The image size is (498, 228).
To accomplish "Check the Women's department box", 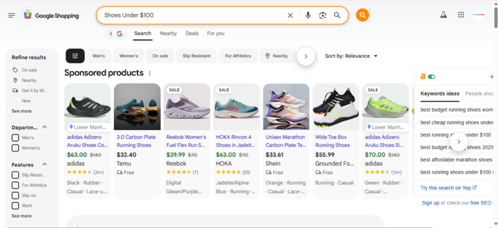I will pos(15,148).
